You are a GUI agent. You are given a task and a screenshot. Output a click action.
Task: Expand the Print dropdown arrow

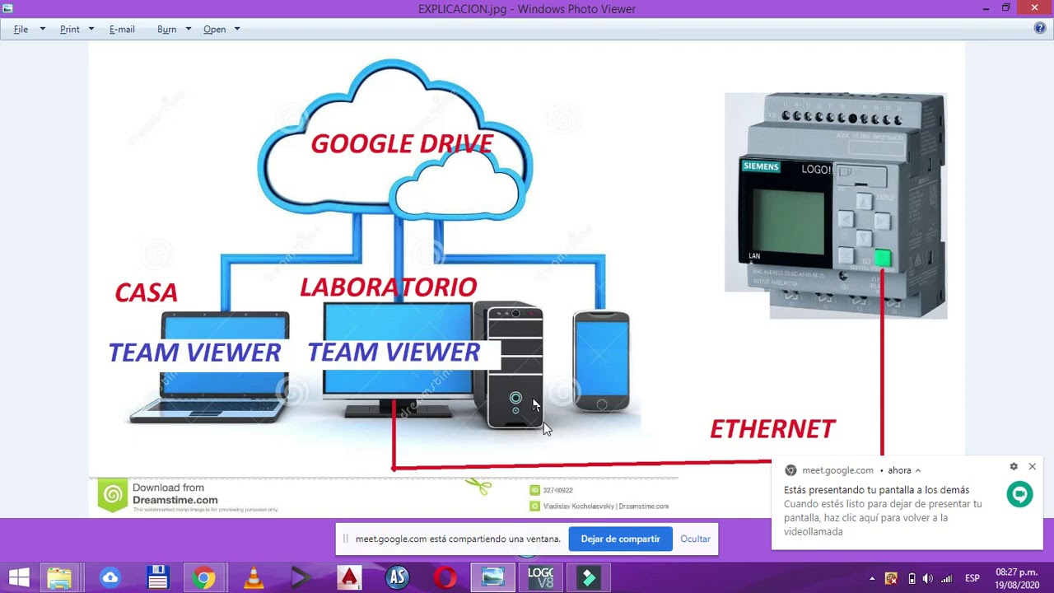click(91, 29)
